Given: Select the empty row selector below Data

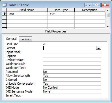Looking at the screenshot, I should click(4, 18).
